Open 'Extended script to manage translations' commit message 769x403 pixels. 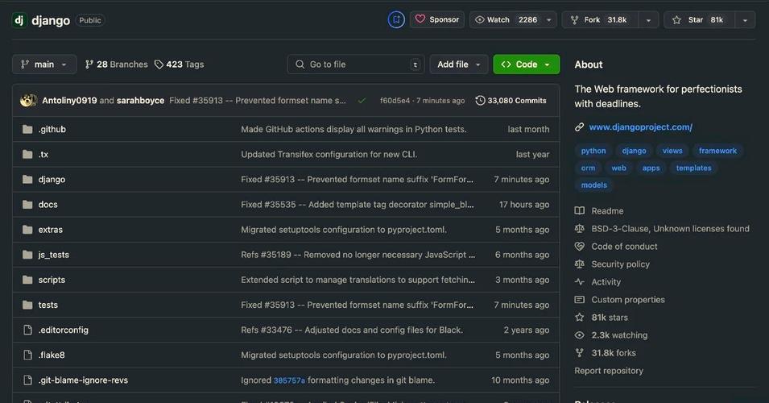click(x=358, y=280)
